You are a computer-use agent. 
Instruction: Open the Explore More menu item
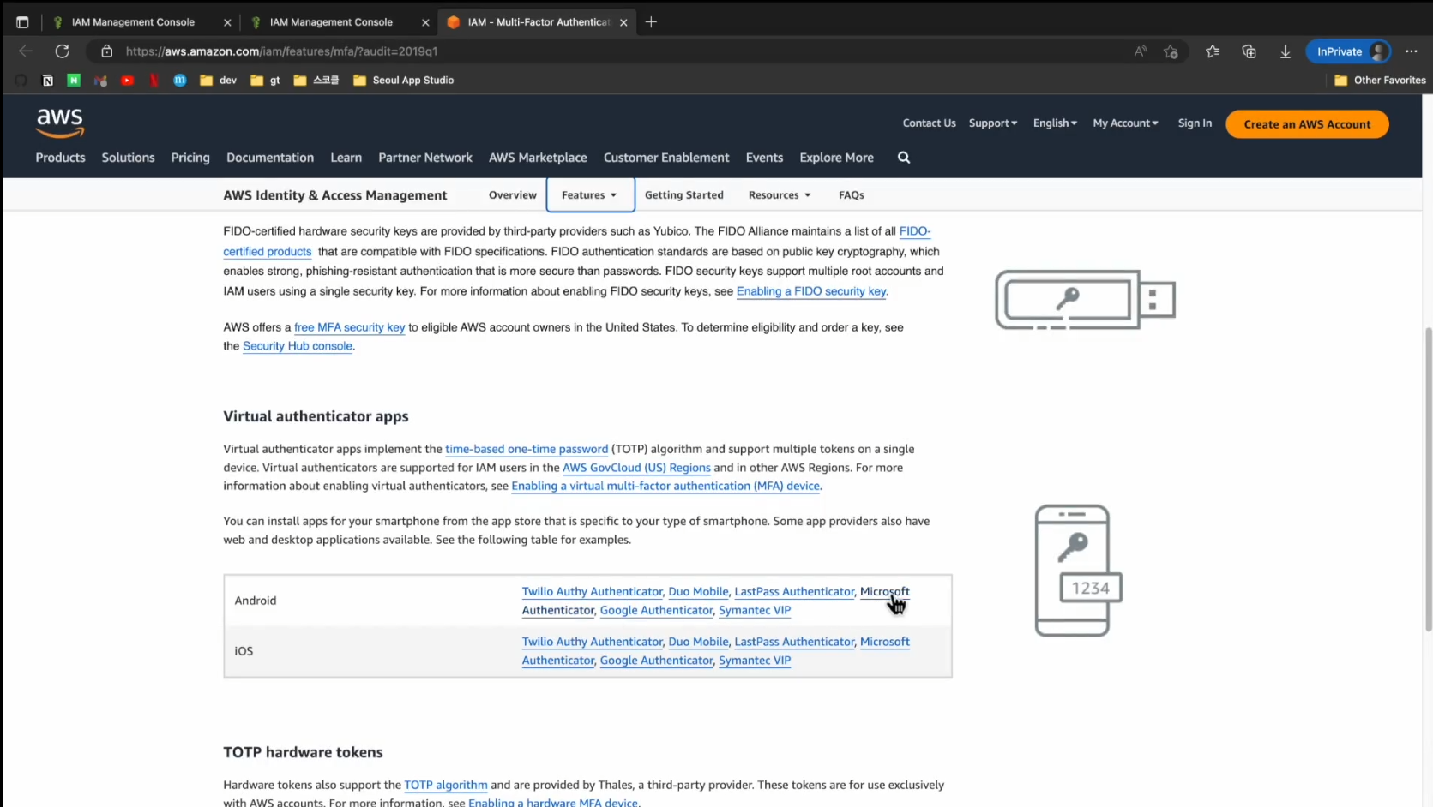[836, 158]
